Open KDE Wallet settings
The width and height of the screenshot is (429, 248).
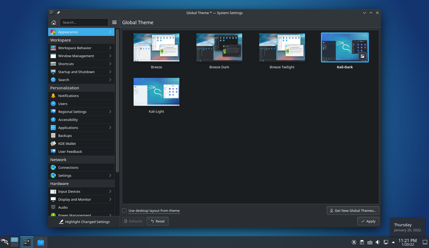(67, 144)
